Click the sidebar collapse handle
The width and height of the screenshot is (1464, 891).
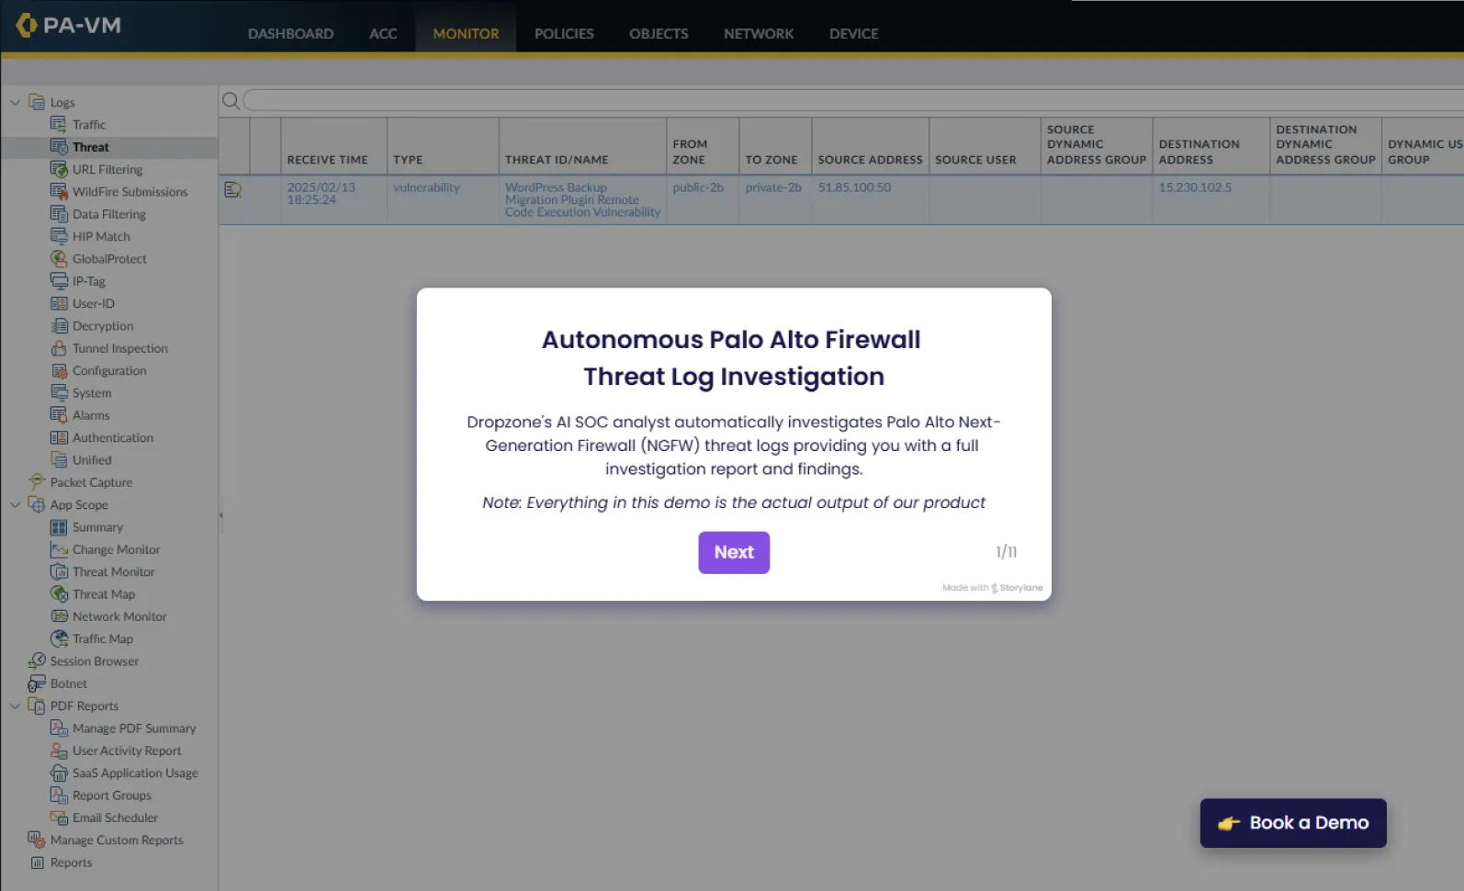click(220, 515)
